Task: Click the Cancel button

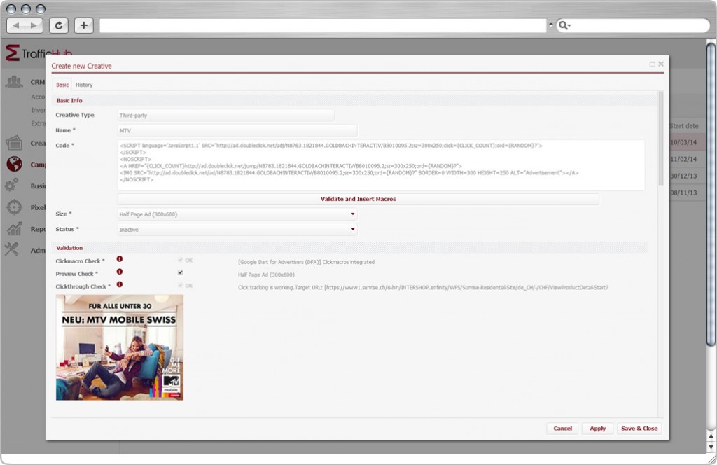Action: [562, 429]
